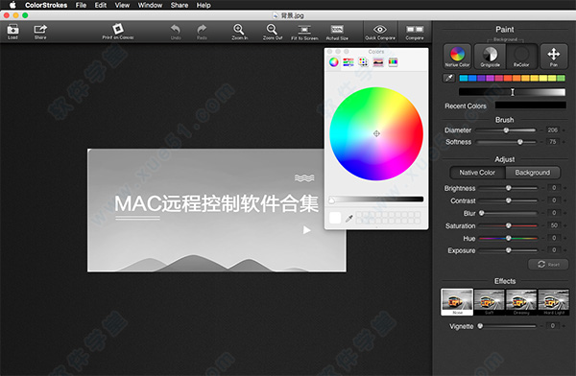This screenshot has width=576, height=376.
Task: Open the Help menu
Action: pyautogui.click(x=204, y=5)
